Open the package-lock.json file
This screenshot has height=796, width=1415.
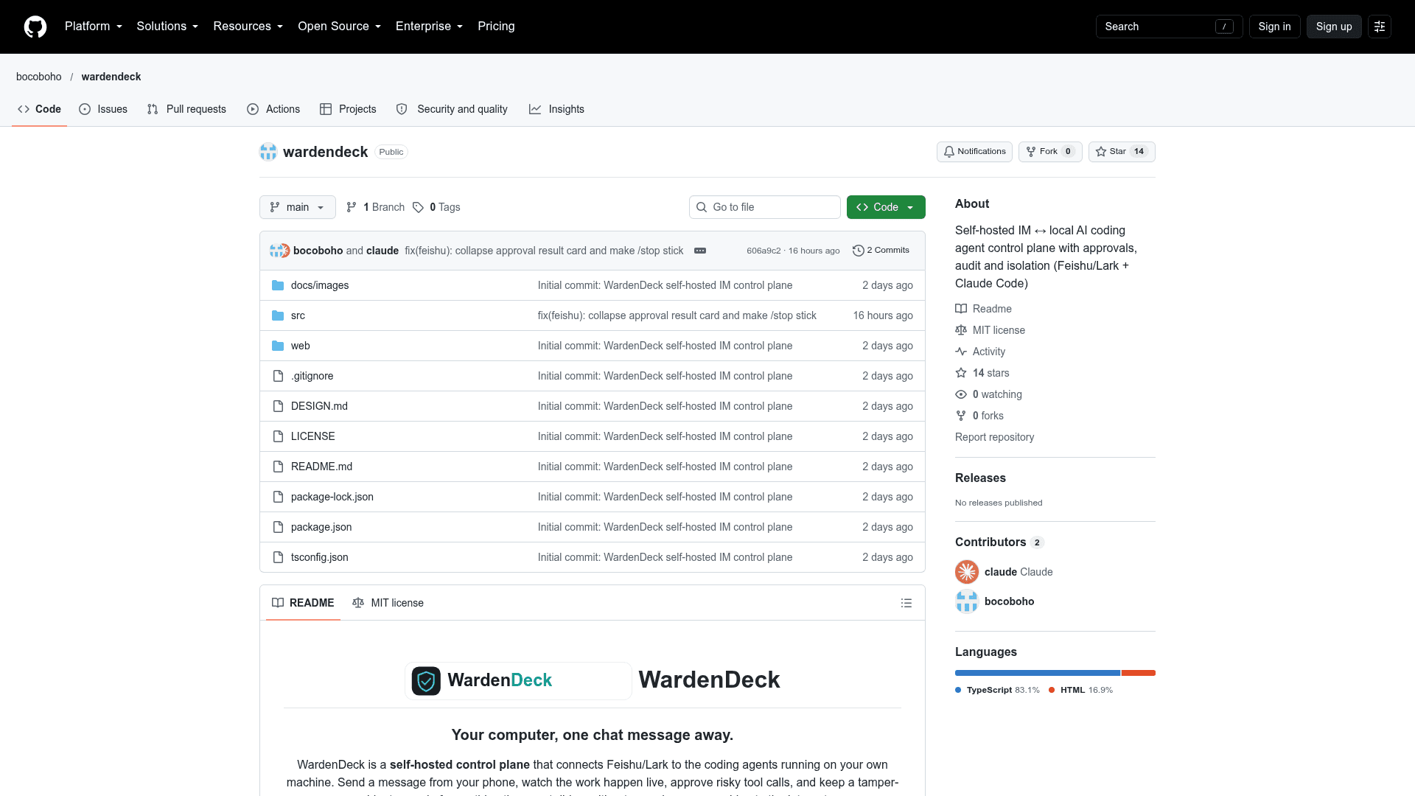(332, 497)
